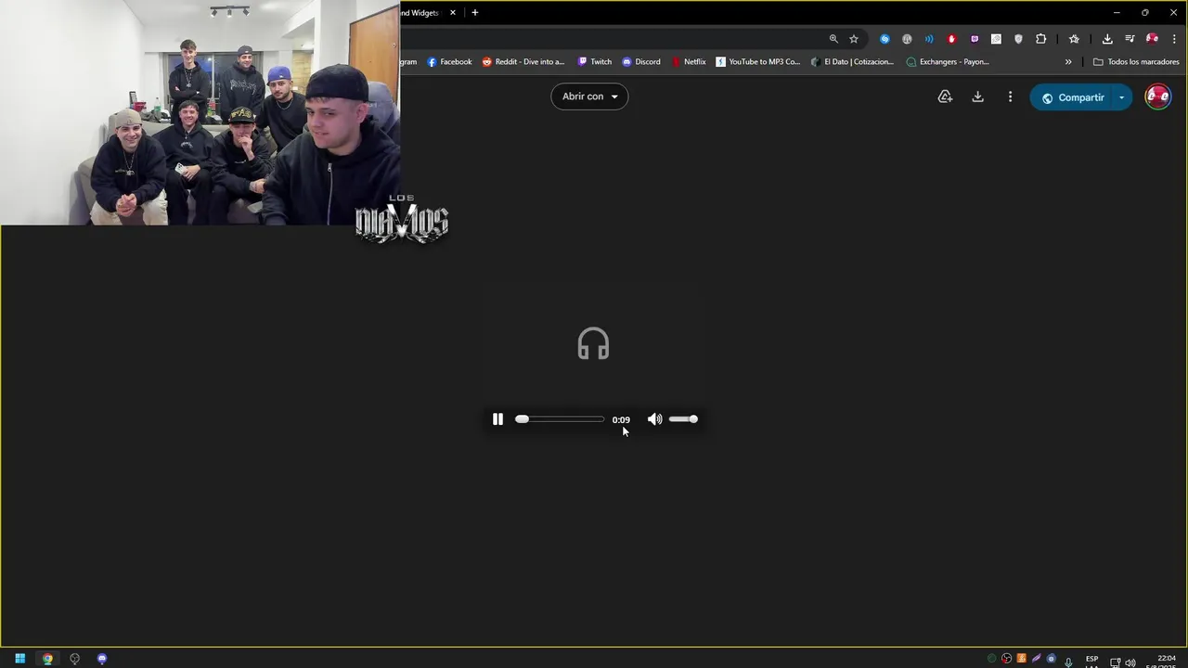The image size is (1188, 668).
Task: Open the Reddit bookmark
Action: pos(523,62)
